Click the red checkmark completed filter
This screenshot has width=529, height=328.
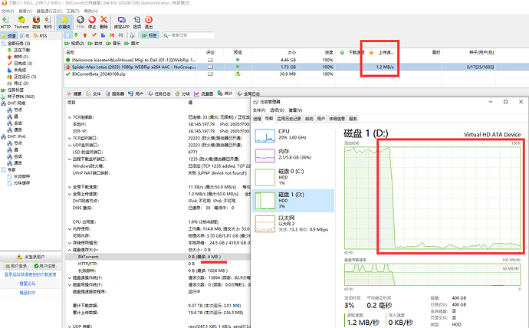(94, 35)
